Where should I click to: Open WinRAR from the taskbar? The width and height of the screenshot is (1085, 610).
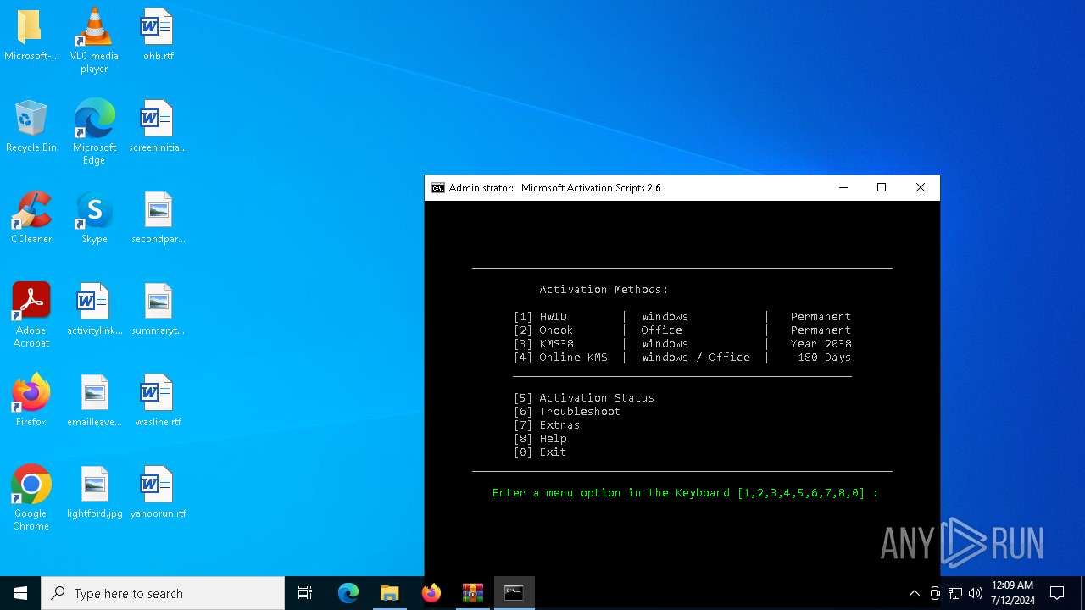473,593
